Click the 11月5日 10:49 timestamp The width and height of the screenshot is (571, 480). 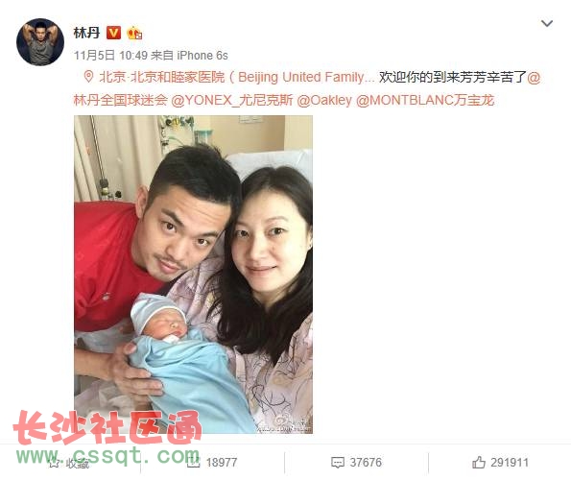110,56
